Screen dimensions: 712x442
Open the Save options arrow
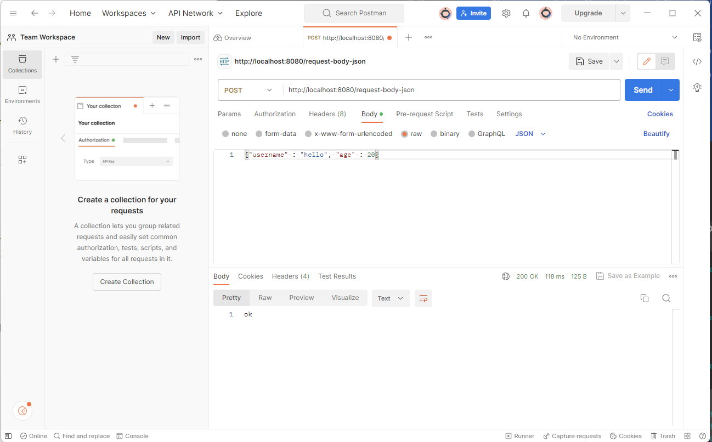[616, 61]
